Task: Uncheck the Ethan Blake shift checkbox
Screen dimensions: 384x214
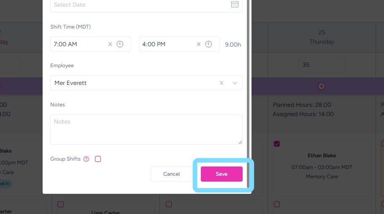Action: point(277,144)
